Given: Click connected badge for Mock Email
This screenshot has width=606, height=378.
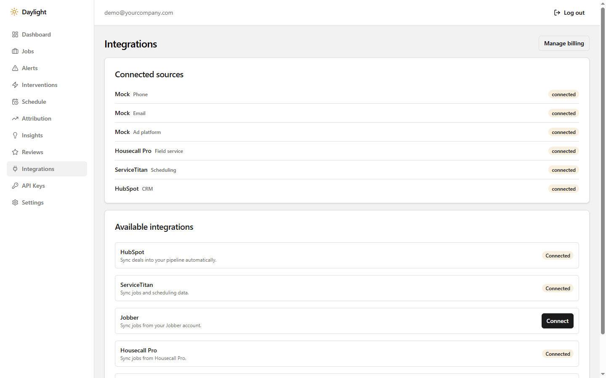Looking at the screenshot, I should [563, 113].
